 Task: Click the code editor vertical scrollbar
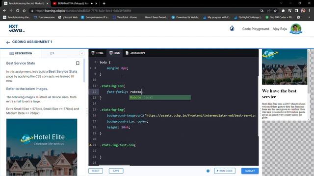pos(258,106)
